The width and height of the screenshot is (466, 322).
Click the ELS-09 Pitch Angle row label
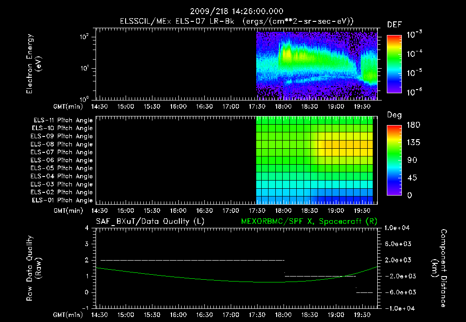[x=61, y=136]
